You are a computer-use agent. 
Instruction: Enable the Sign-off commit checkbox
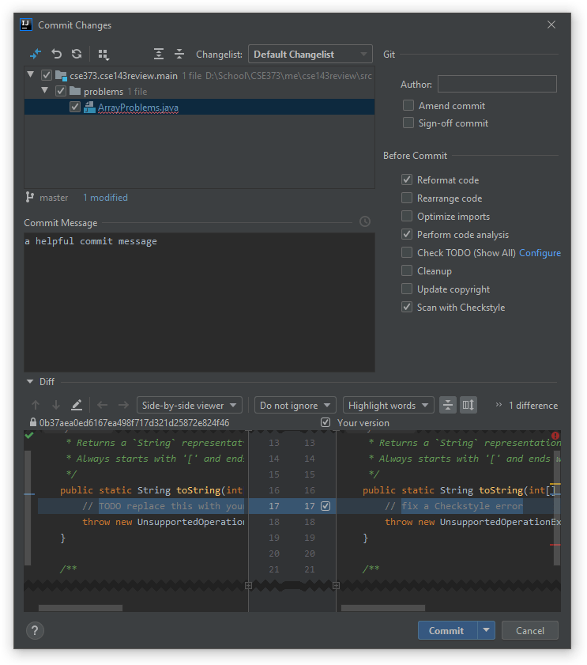[408, 123]
